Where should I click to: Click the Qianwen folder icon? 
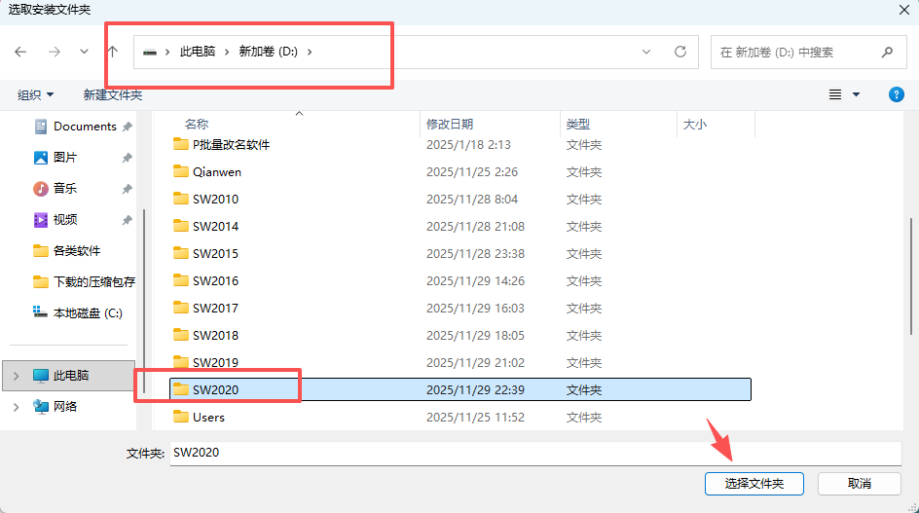coord(180,171)
